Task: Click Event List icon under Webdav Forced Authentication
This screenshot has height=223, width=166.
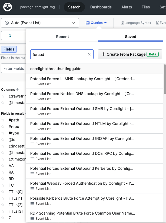Action: point(32,189)
